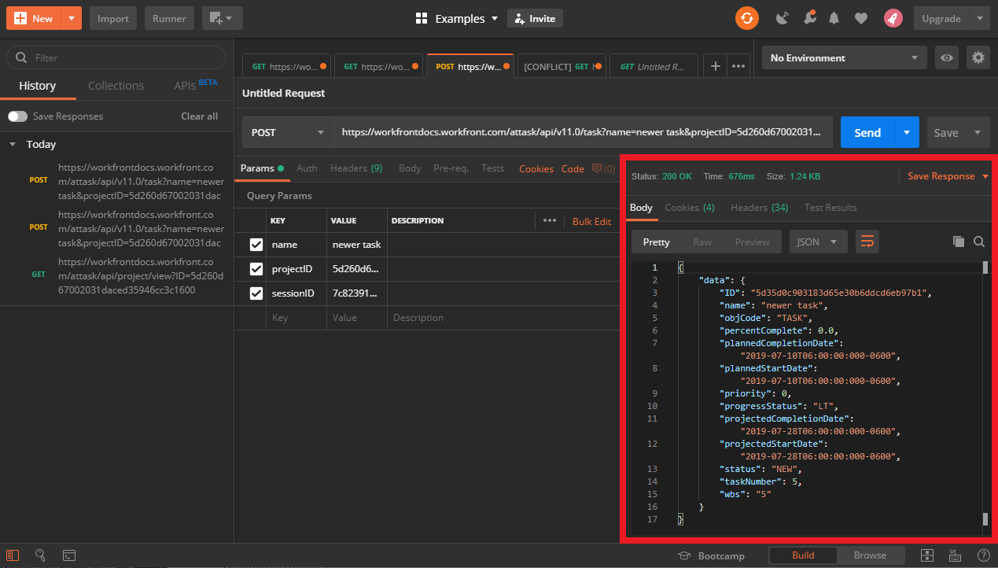This screenshot has height=568, width=998.
Task: Click the request URL field
Action: click(x=583, y=132)
